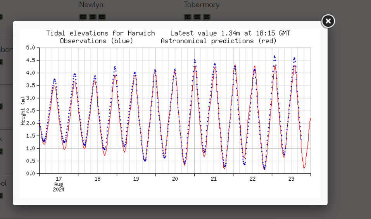Click the '17 Aug 2024' date axis label
The width and height of the screenshot is (371, 219).
[x=59, y=184]
